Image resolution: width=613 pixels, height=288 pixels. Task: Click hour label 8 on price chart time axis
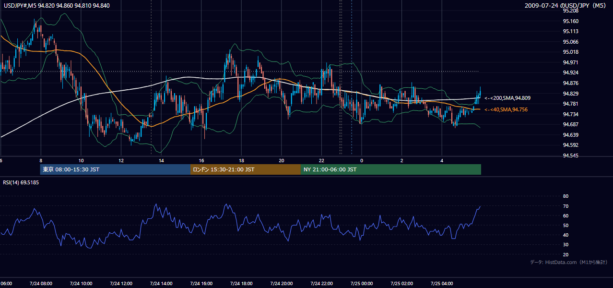pos(41,161)
